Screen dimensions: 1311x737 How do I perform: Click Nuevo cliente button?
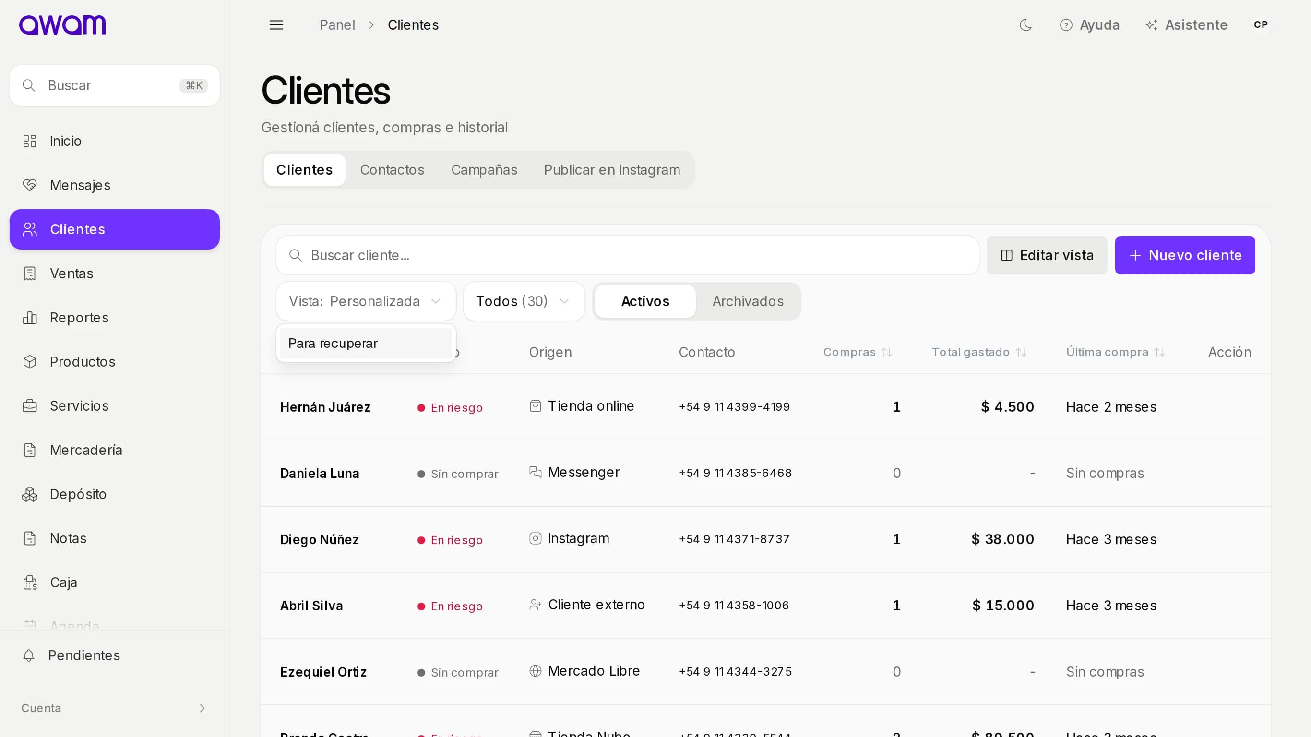click(1185, 256)
